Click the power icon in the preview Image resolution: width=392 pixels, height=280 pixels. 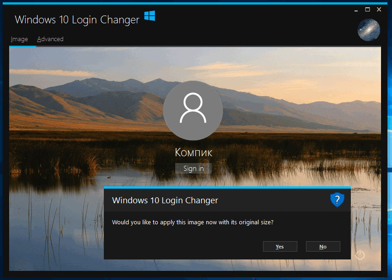click(x=360, y=255)
